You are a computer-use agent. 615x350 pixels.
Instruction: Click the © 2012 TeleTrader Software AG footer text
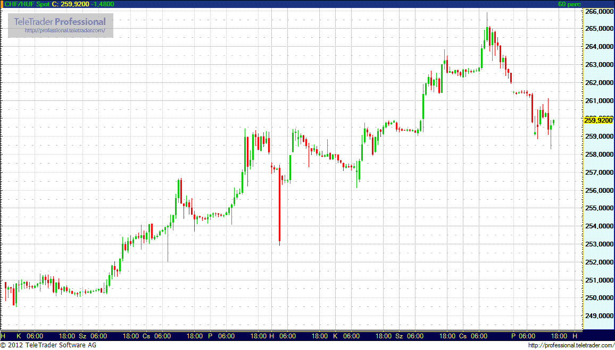tap(48, 345)
